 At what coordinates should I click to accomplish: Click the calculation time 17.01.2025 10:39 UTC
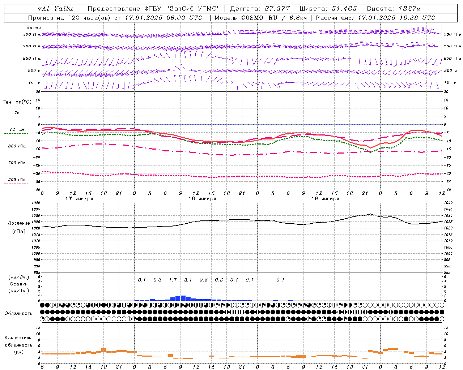click(396, 18)
